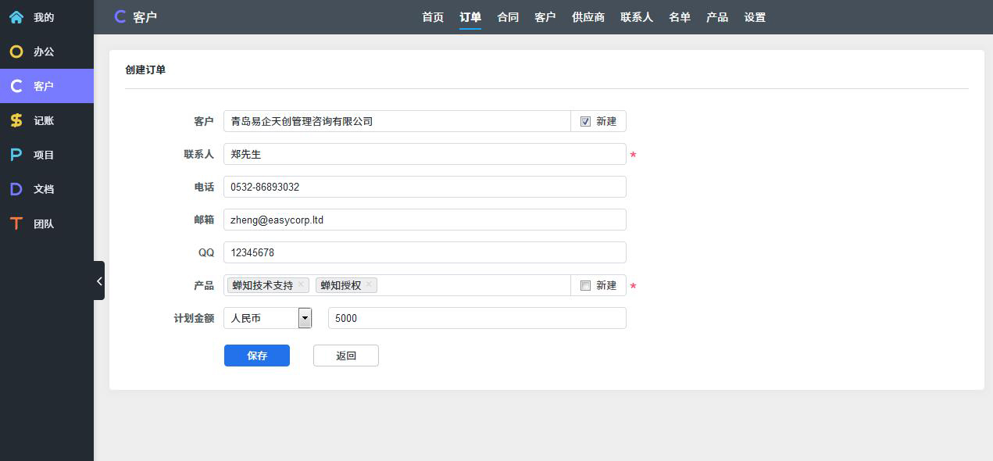Open the 我的 home icon in sidebar

tap(16, 17)
